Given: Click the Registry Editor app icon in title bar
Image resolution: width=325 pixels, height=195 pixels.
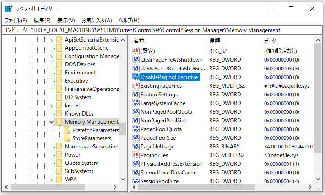Looking at the screenshot, I should point(9,9).
